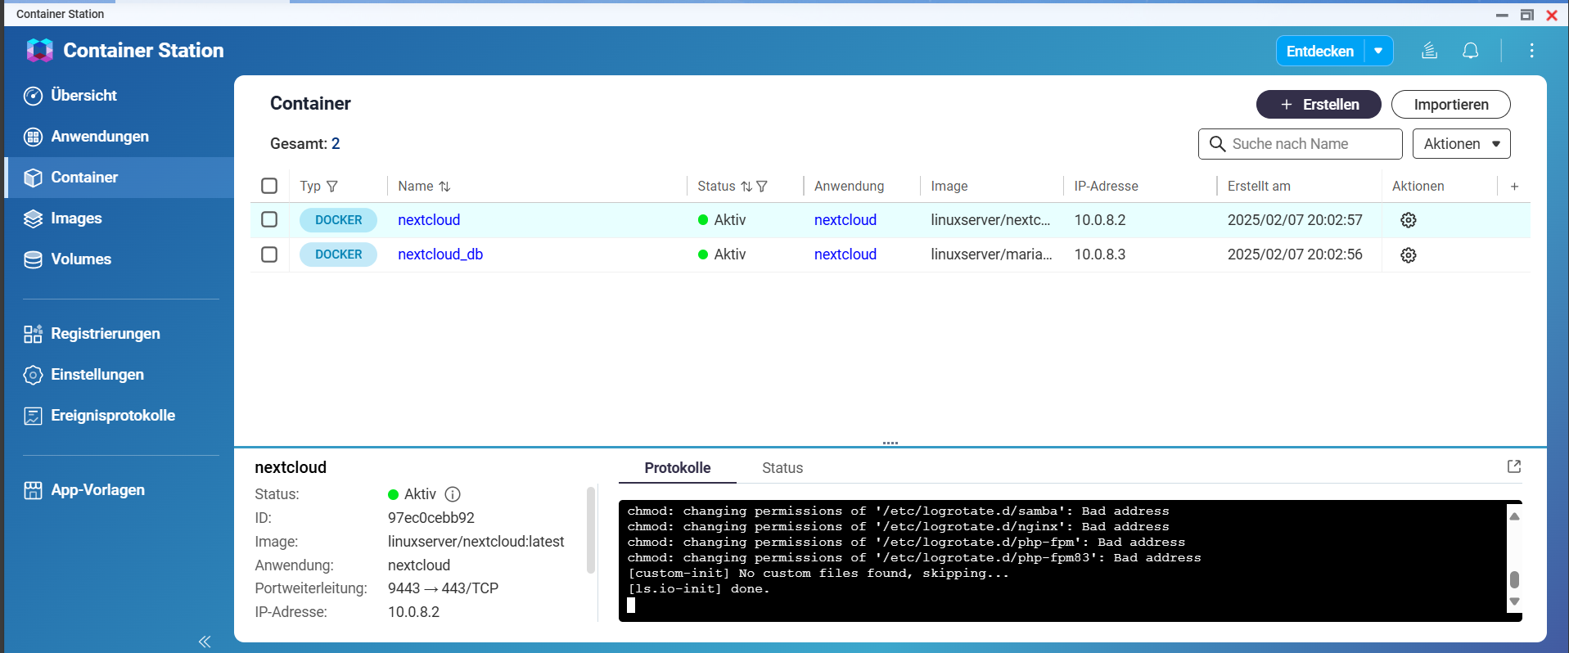Minimize the Container Station window
The image size is (1569, 653).
[1502, 15]
